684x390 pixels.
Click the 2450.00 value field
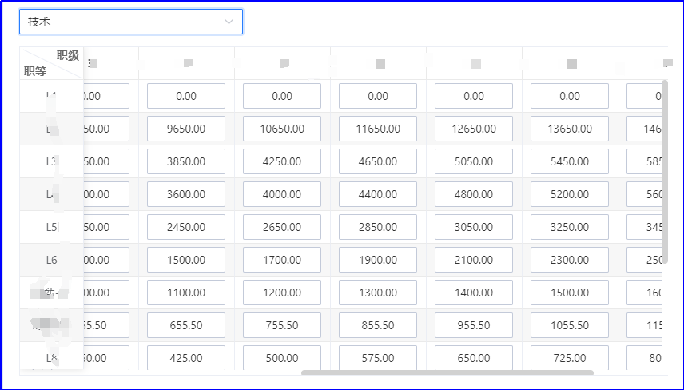tap(186, 227)
